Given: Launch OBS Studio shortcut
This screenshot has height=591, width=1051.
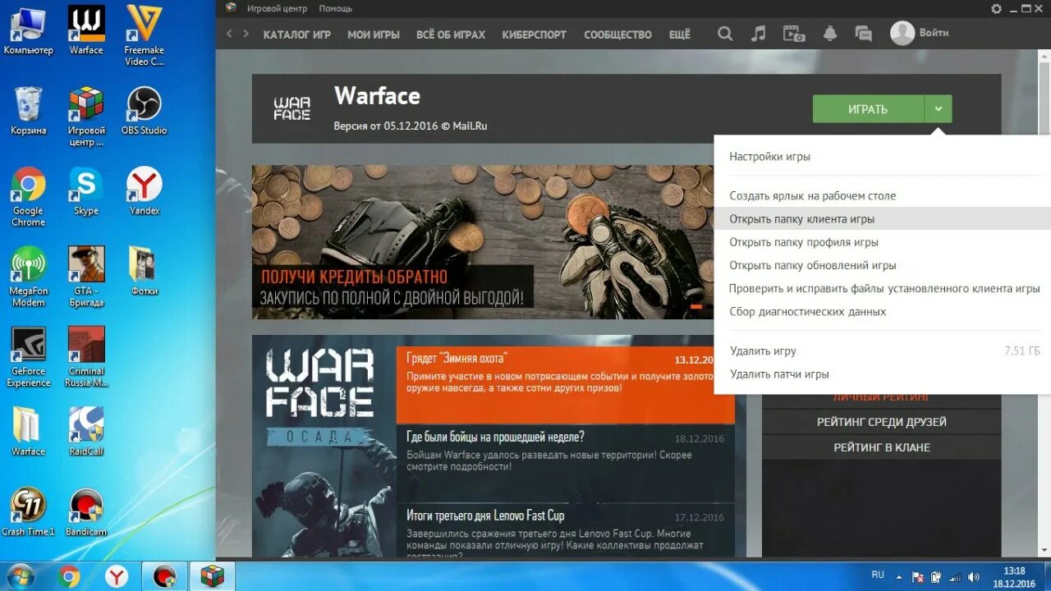Looking at the screenshot, I should pyautogui.click(x=144, y=111).
